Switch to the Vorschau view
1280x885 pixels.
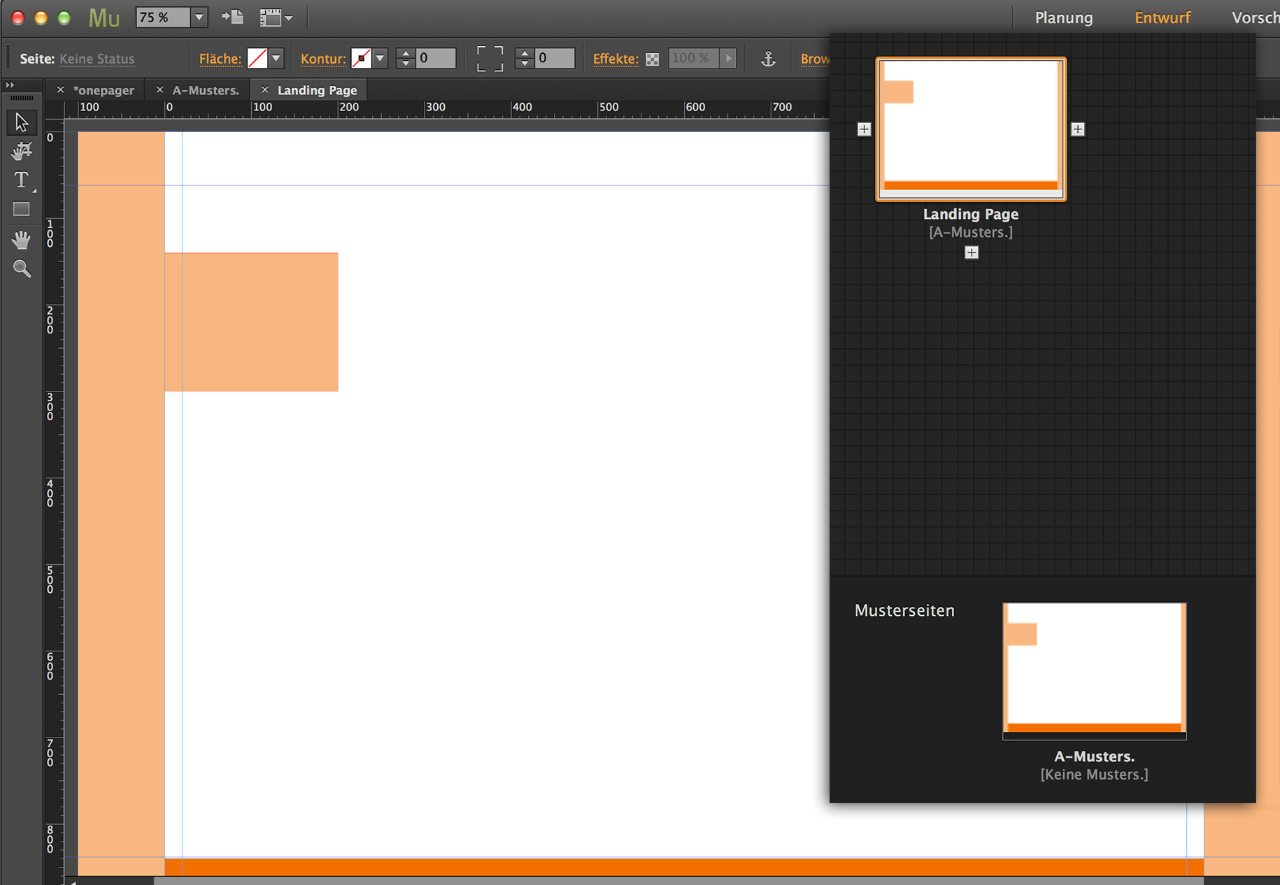1255,18
